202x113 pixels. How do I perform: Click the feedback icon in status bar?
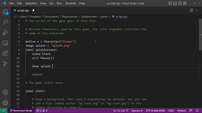(191, 110)
